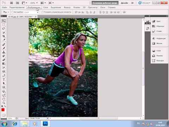The width and height of the screenshot is (169, 127).
Task: Select the Eyedropper tool
Action: 4,40
